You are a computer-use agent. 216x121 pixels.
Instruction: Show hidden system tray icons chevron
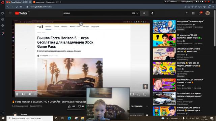[x=181, y=118]
